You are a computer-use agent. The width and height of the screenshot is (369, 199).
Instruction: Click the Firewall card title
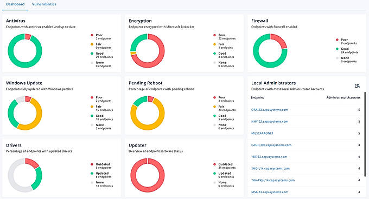click(259, 21)
